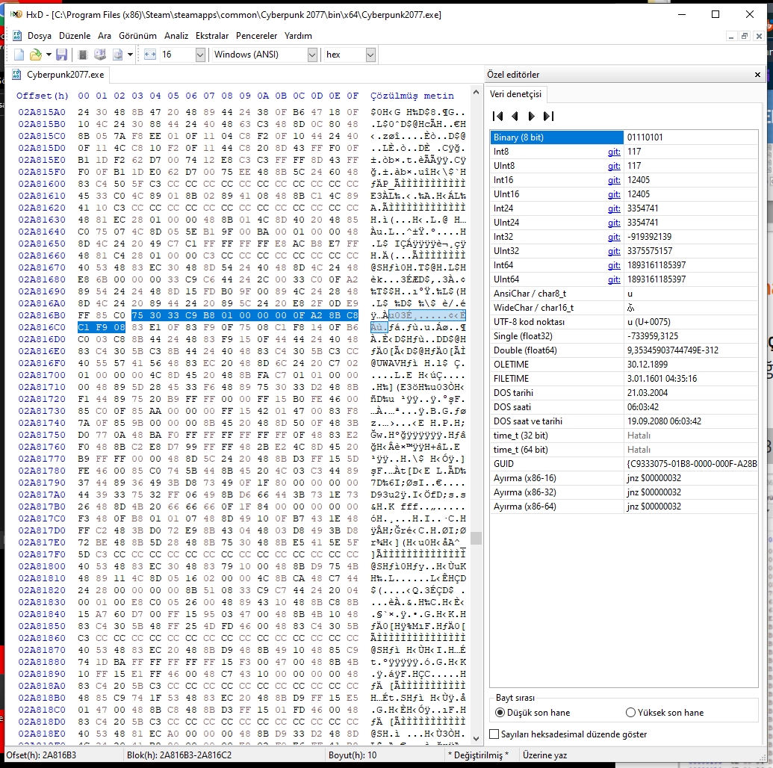Select the GUID row in inspector
The image size is (773, 768).
click(x=624, y=464)
